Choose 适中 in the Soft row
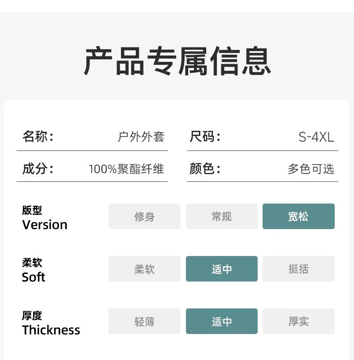Image resolution: width=354 pixels, height=360 pixels. (221, 269)
